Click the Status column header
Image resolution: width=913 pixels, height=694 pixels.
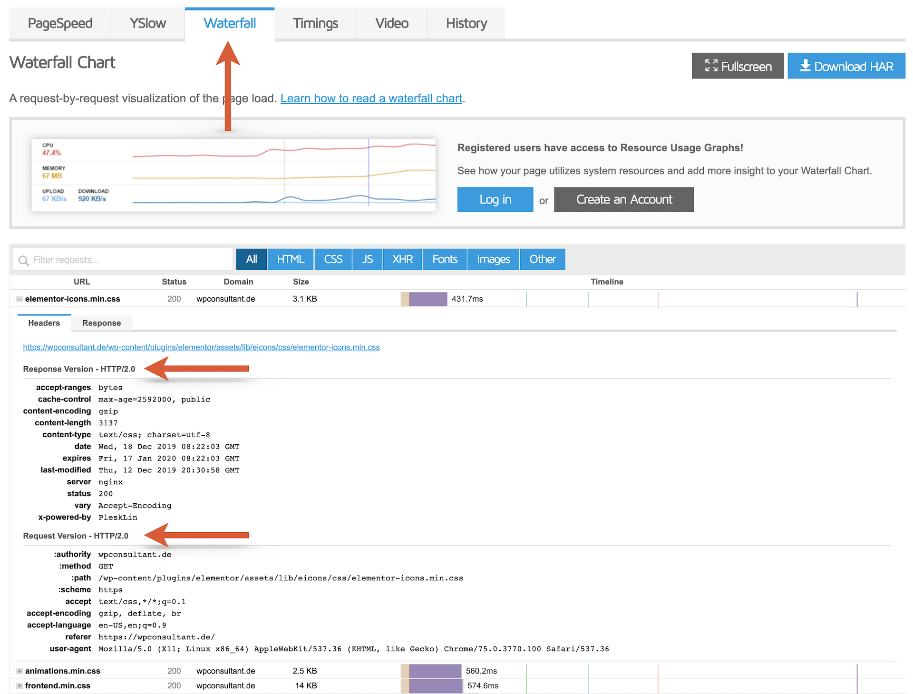[x=174, y=282]
